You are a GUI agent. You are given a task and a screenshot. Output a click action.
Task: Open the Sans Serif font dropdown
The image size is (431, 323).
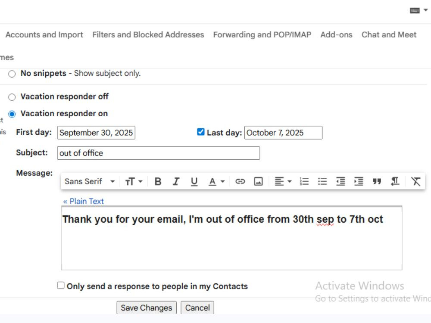(x=90, y=182)
